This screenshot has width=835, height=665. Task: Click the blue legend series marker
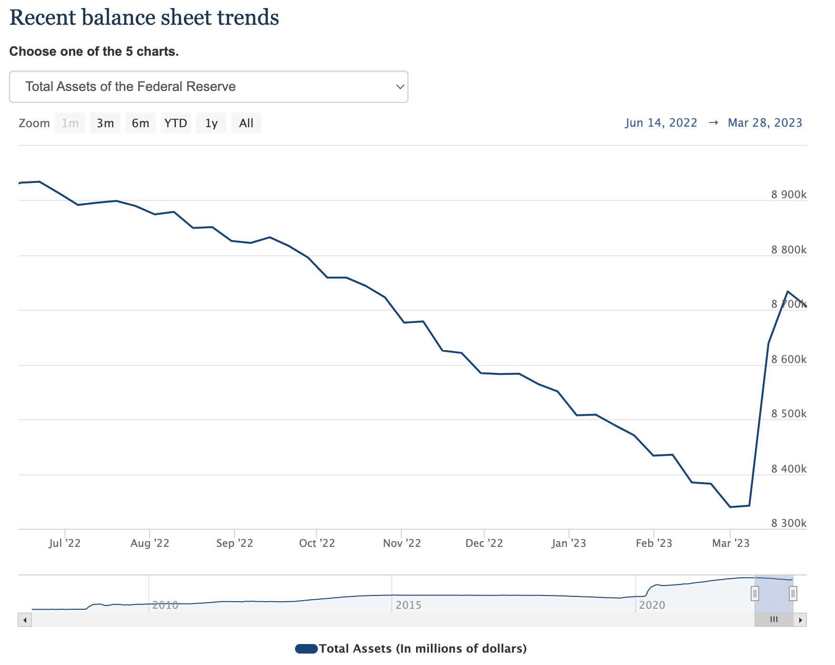point(307,648)
